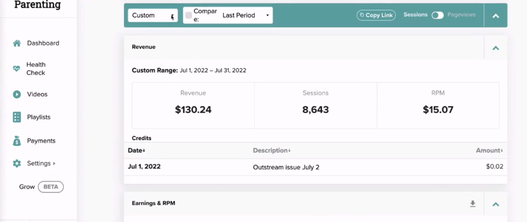Image resolution: width=527 pixels, height=222 pixels.
Task: Click the Sessions value 8,643
Action: [x=316, y=109]
